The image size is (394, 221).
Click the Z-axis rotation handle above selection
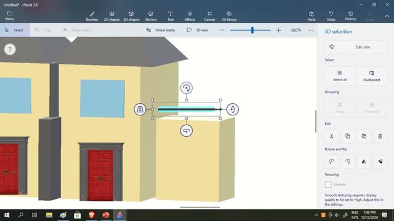186,88
